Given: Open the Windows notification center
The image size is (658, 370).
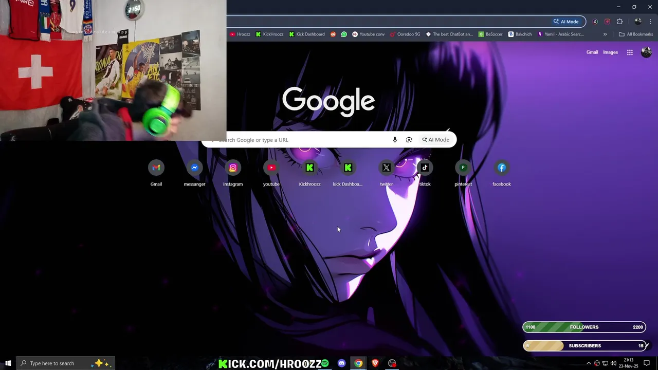Looking at the screenshot, I should click(647, 363).
